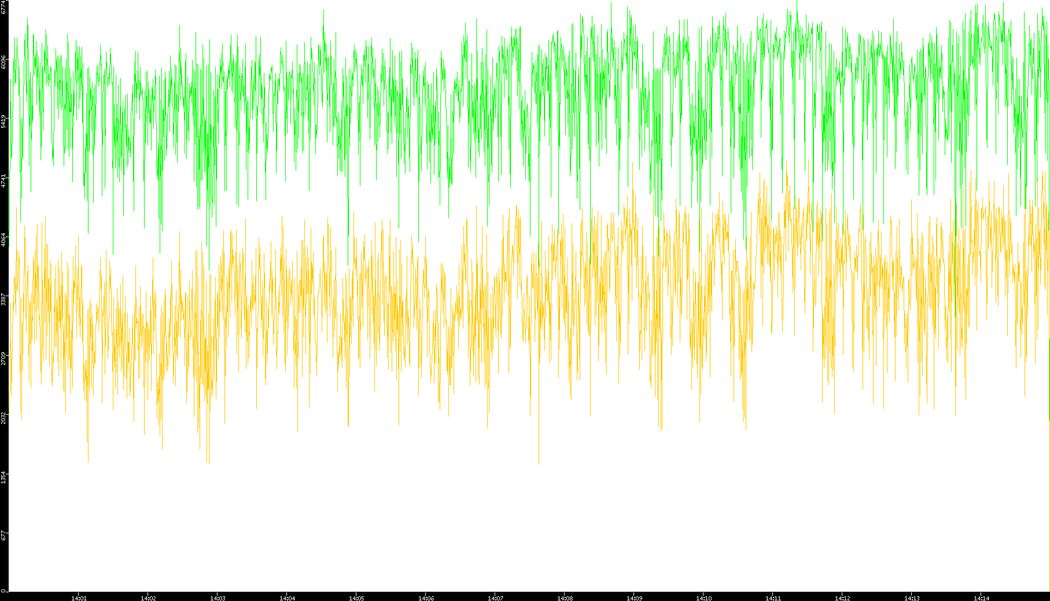The image size is (1050, 601).
Task: Pick the 14:14 label on the time axis
Action: click(x=981, y=598)
